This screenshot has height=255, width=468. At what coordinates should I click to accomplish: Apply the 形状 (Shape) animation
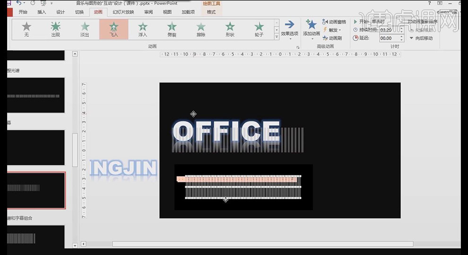tap(230, 29)
